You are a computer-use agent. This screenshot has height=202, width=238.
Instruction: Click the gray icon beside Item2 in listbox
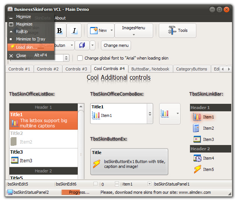tap(14, 141)
